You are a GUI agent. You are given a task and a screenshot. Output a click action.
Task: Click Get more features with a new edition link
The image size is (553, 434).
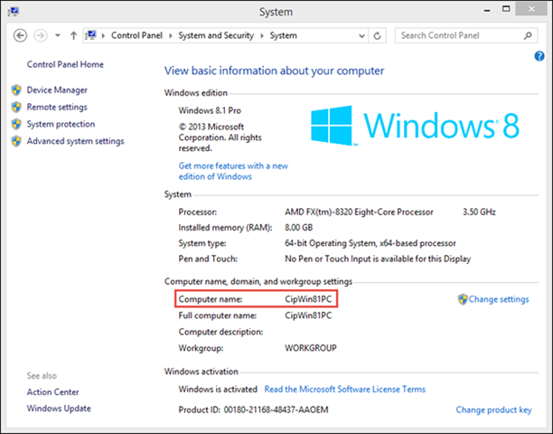pyautogui.click(x=233, y=171)
